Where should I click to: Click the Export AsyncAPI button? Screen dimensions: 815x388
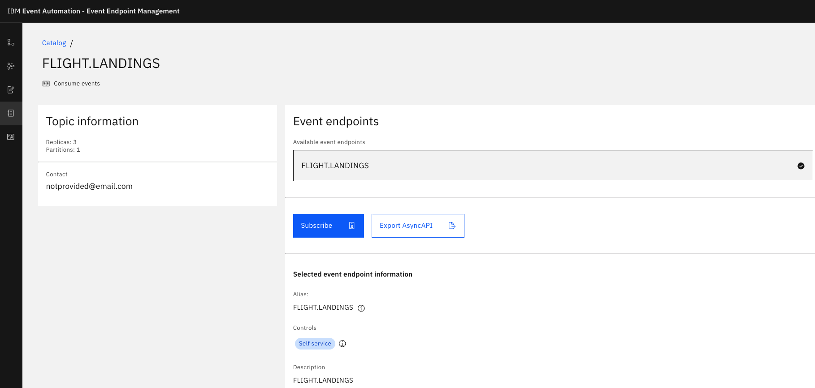pyautogui.click(x=417, y=226)
